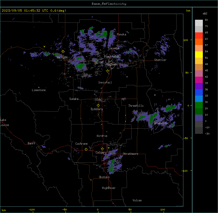218x213 pixels.
Task: Click the yellow V marker northeast of Calgary
Action: (108, 148)
